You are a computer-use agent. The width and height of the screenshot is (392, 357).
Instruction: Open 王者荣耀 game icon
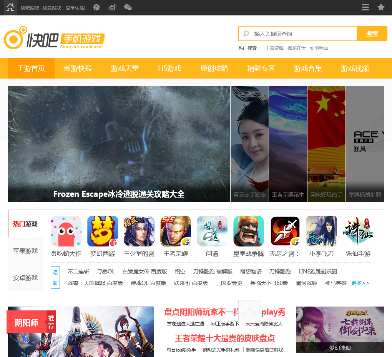pos(176,231)
